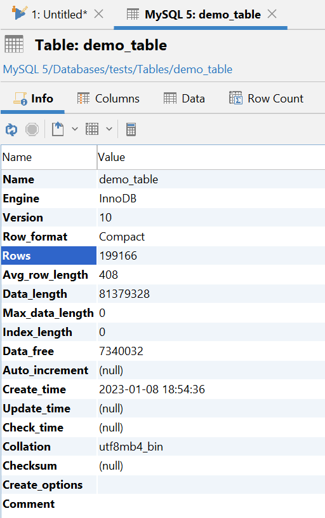Viewport: 325px width, 518px height.
Task: Click the stop button in the toolbar
Action: click(x=32, y=130)
